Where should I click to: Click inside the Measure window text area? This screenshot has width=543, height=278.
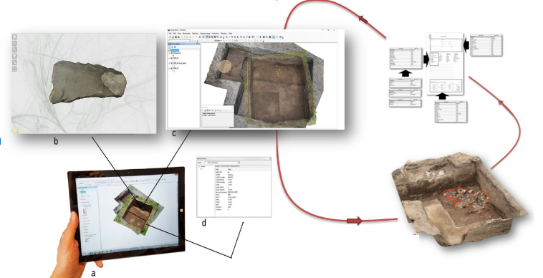218,119
